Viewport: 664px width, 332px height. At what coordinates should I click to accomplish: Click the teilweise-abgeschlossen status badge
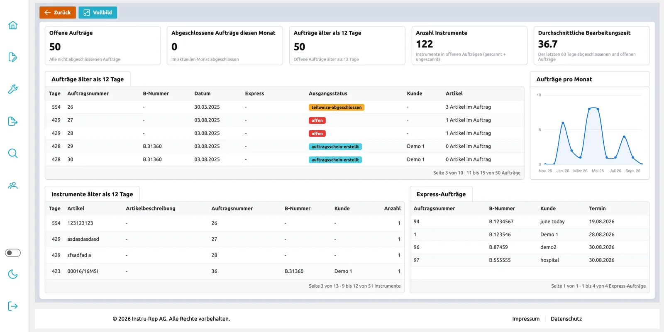tap(337, 107)
